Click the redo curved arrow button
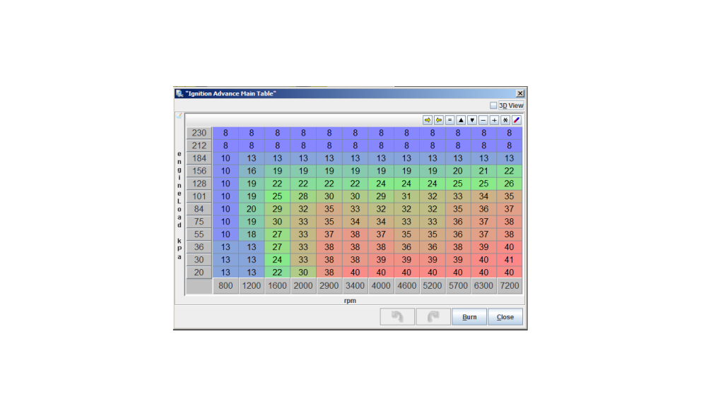Image resolution: width=723 pixels, height=406 pixels. [433, 316]
